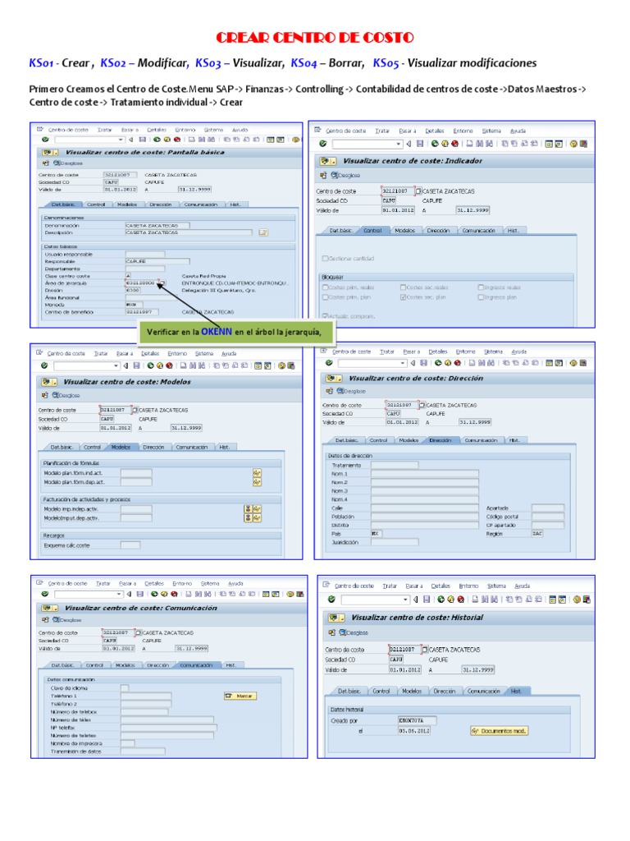
Task: Click Help icon in Historial window toolbar
Action: (577, 599)
